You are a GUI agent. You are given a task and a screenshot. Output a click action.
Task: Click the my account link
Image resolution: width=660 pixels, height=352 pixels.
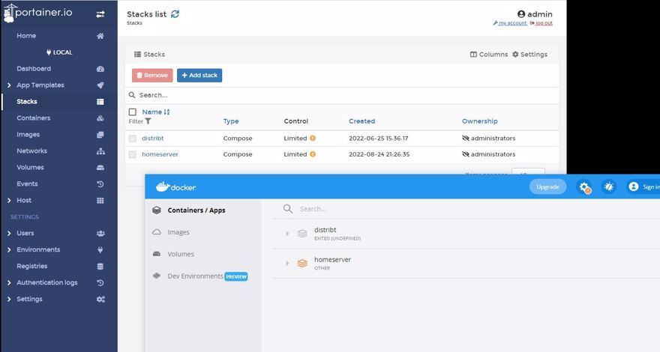pyautogui.click(x=510, y=23)
